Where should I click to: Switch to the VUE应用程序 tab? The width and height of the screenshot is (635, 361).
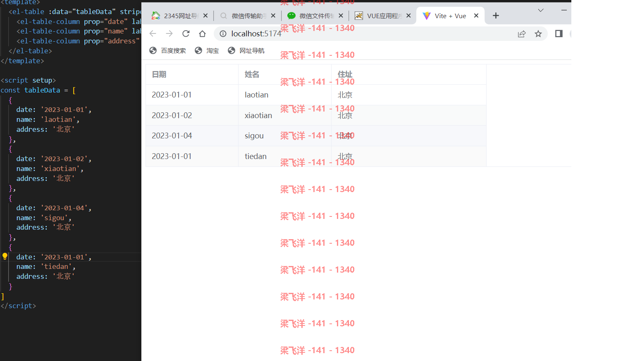click(x=383, y=16)
